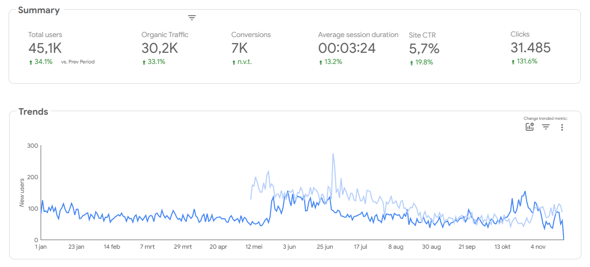The width and height of the screenshot is (590, 267).
Task: Click the 1 jan date on the x-axis
Action: (41, 247)
